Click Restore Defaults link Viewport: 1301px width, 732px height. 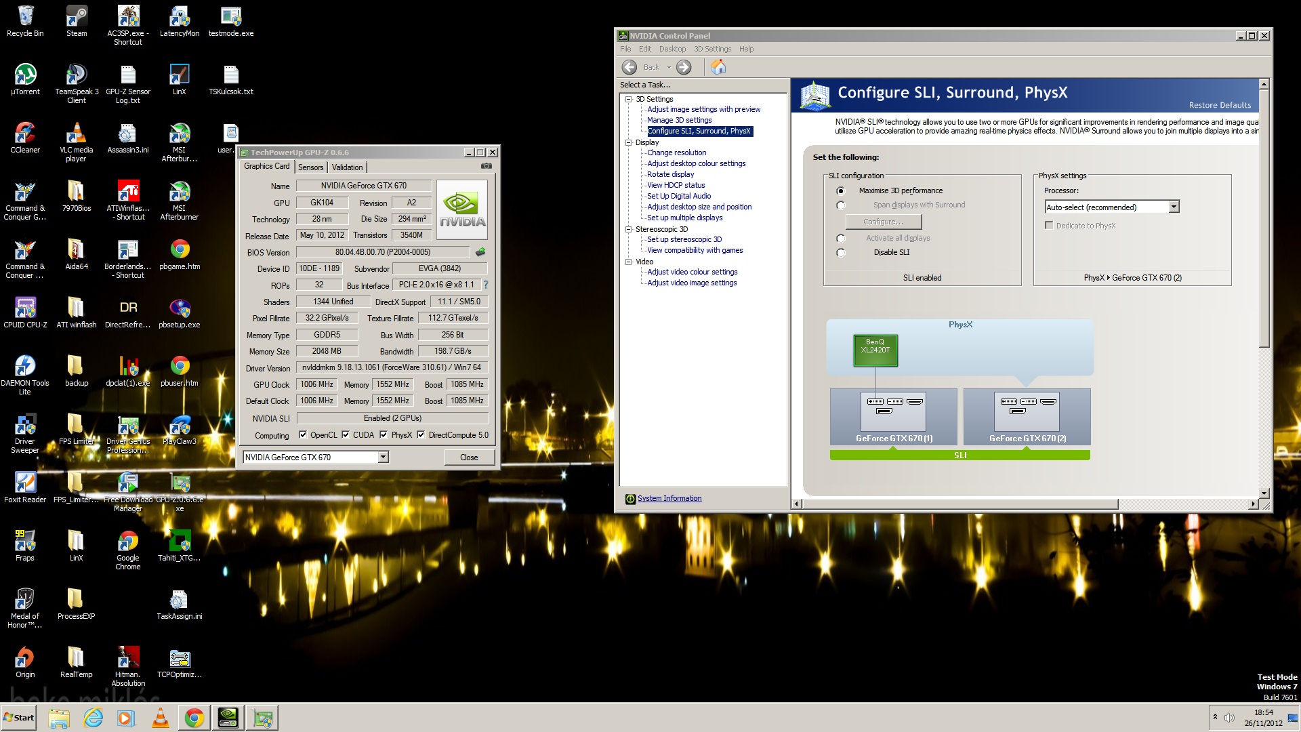coord(1219,105)
